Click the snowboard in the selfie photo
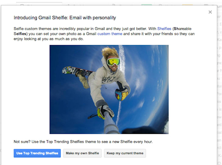 (x=77, y=71)
